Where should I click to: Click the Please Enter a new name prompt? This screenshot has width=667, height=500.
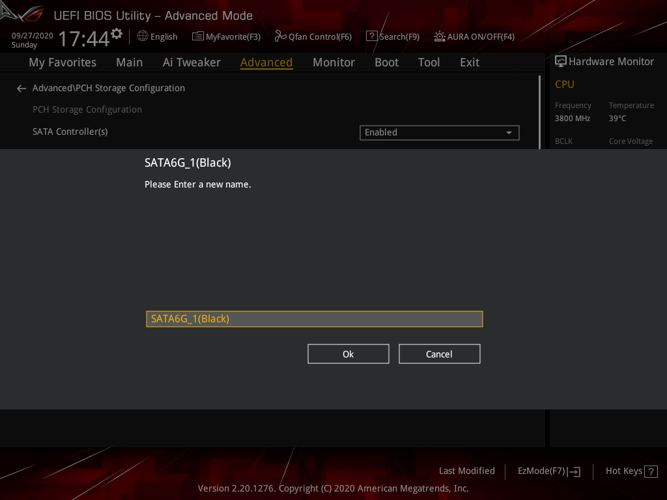198,184
